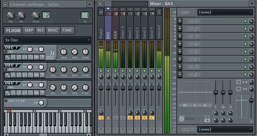257x136 pixels.
Task: Click the FX channel number display
Action: click(85, 15)
